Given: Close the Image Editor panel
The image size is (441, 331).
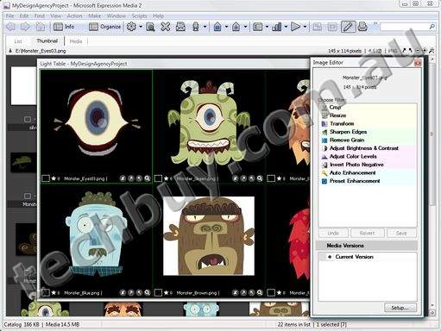Looking at the screenshot, I should click(418, 62).
